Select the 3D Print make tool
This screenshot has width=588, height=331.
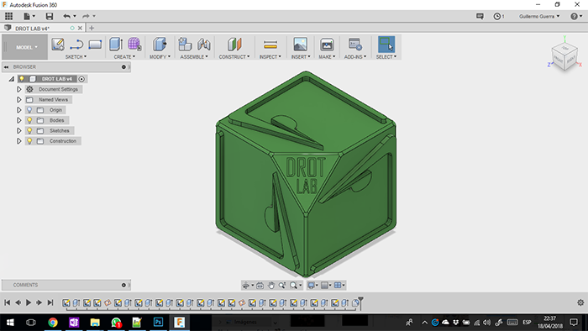tap(327, 45)
